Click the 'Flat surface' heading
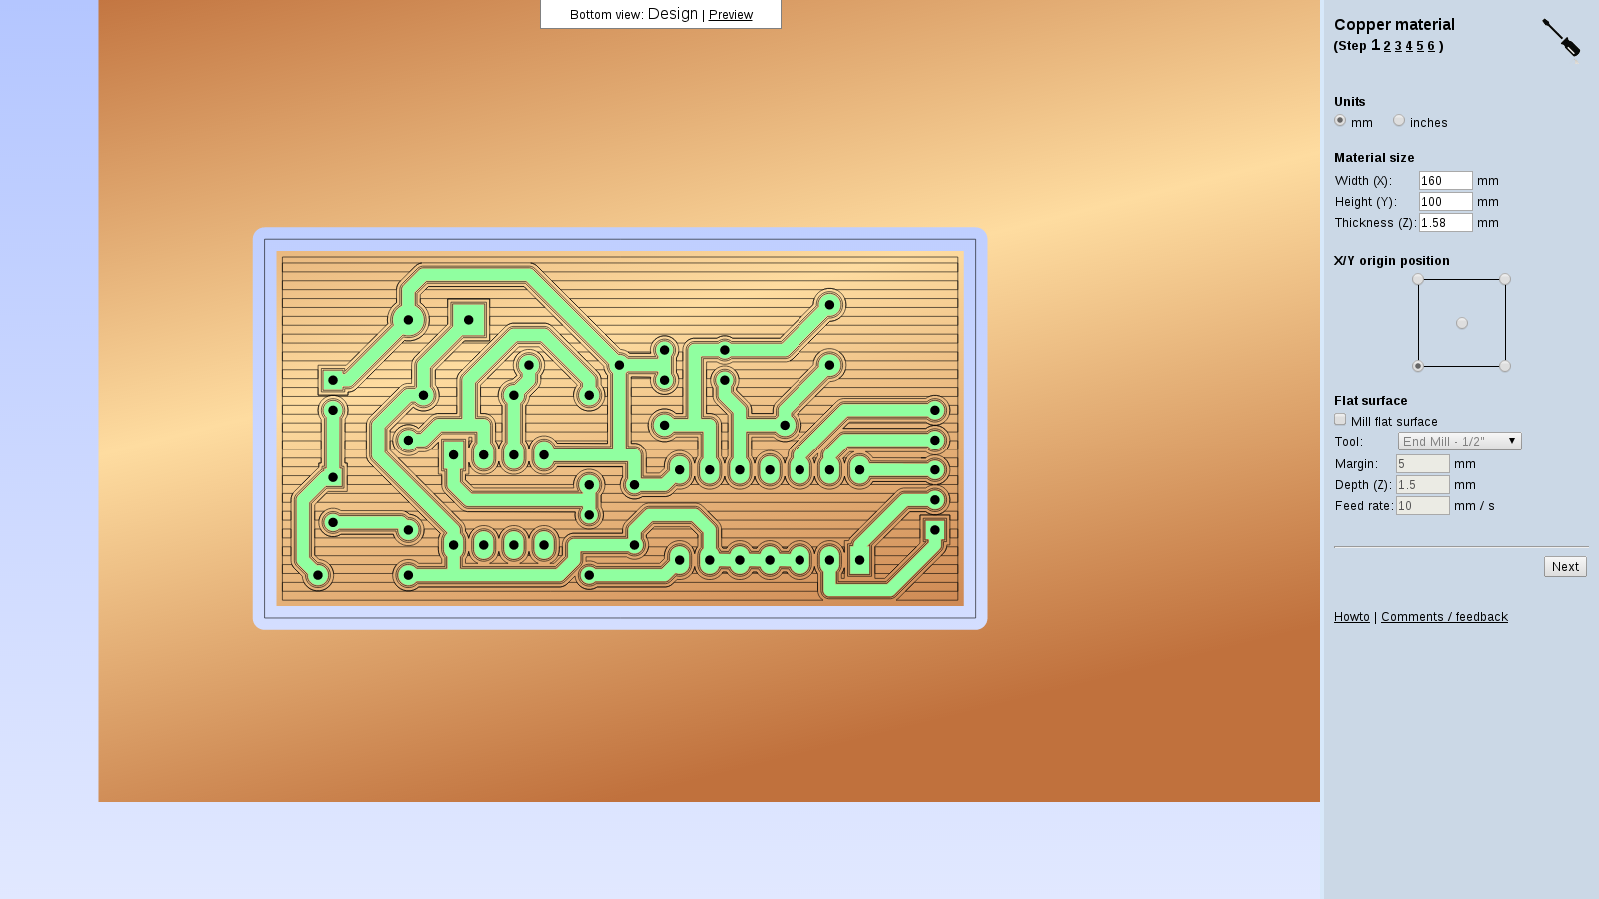The image size is (1599, 899). pos(1370,401)
